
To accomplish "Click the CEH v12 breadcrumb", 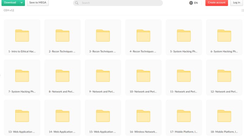I will 9,10.
